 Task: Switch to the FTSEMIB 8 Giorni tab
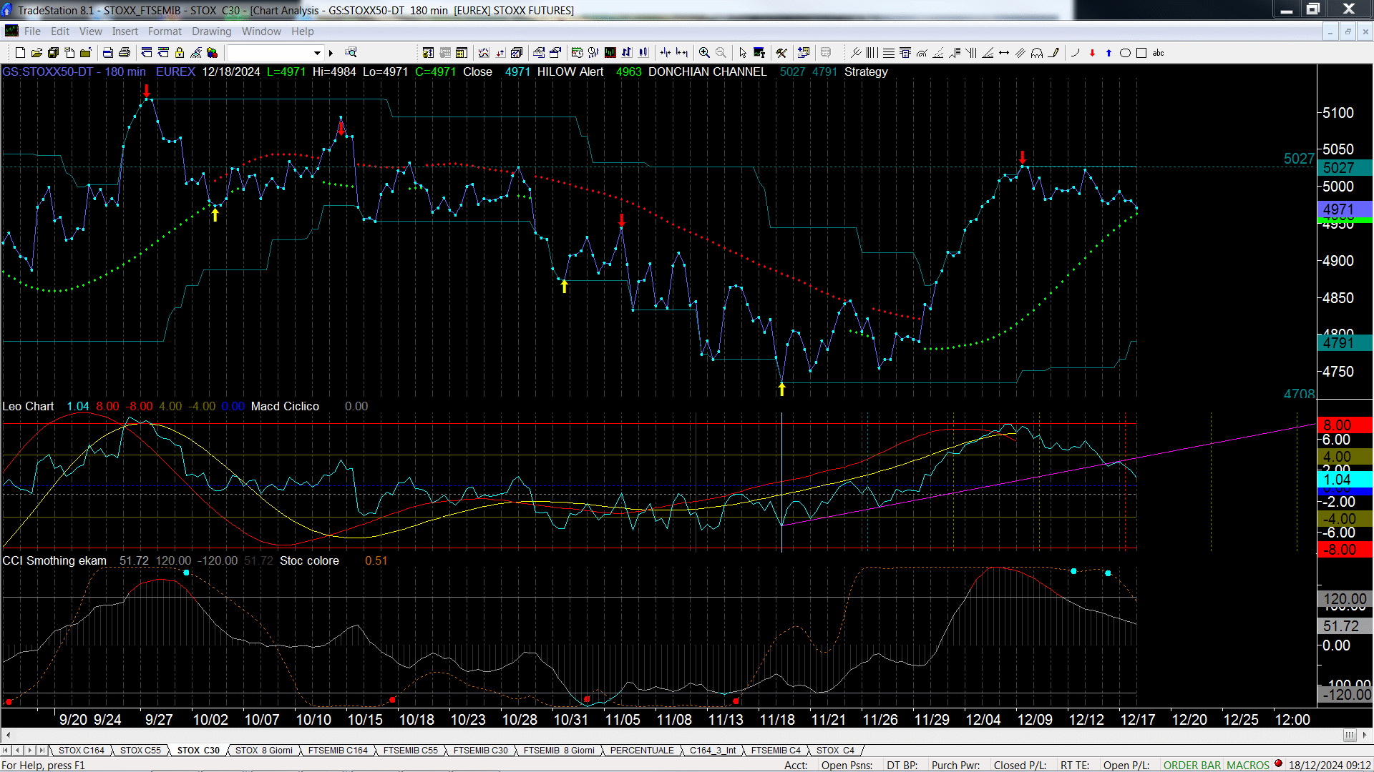559,751
